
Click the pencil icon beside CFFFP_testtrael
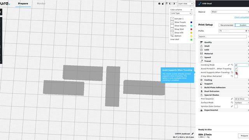193,134
